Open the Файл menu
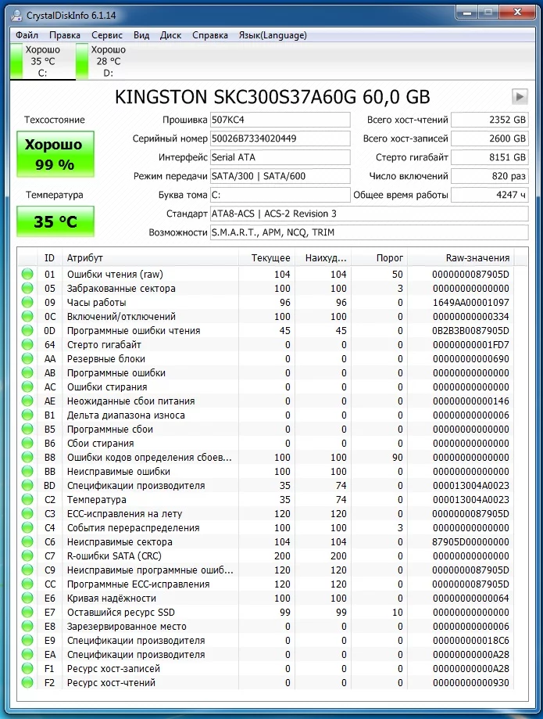Viewport: 543px width, 719px height. point(27,35)
